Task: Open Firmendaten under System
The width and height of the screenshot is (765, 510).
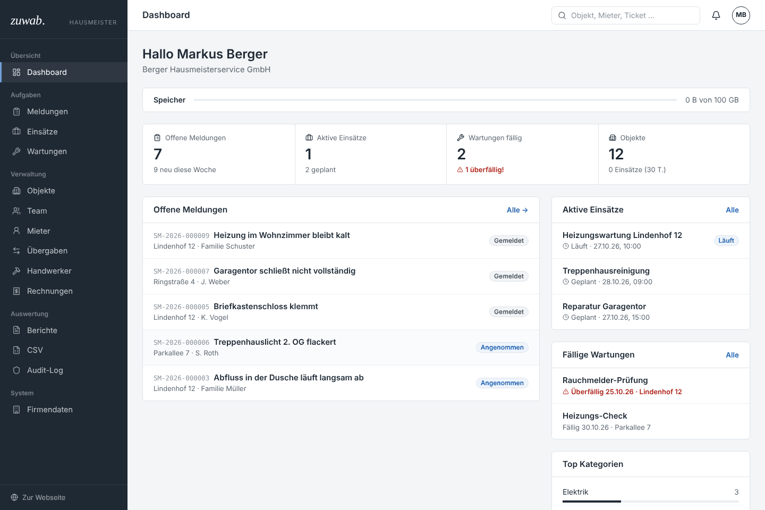Action: point(64,410)
